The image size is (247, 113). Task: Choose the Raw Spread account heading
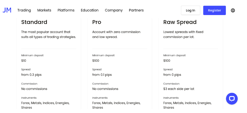[180, 22]
